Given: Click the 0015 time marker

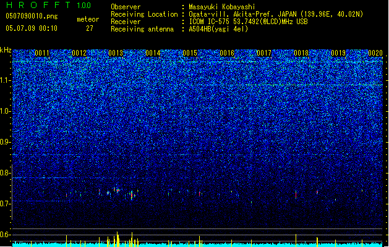Looking at the screenshot, I should pos(190,53).
